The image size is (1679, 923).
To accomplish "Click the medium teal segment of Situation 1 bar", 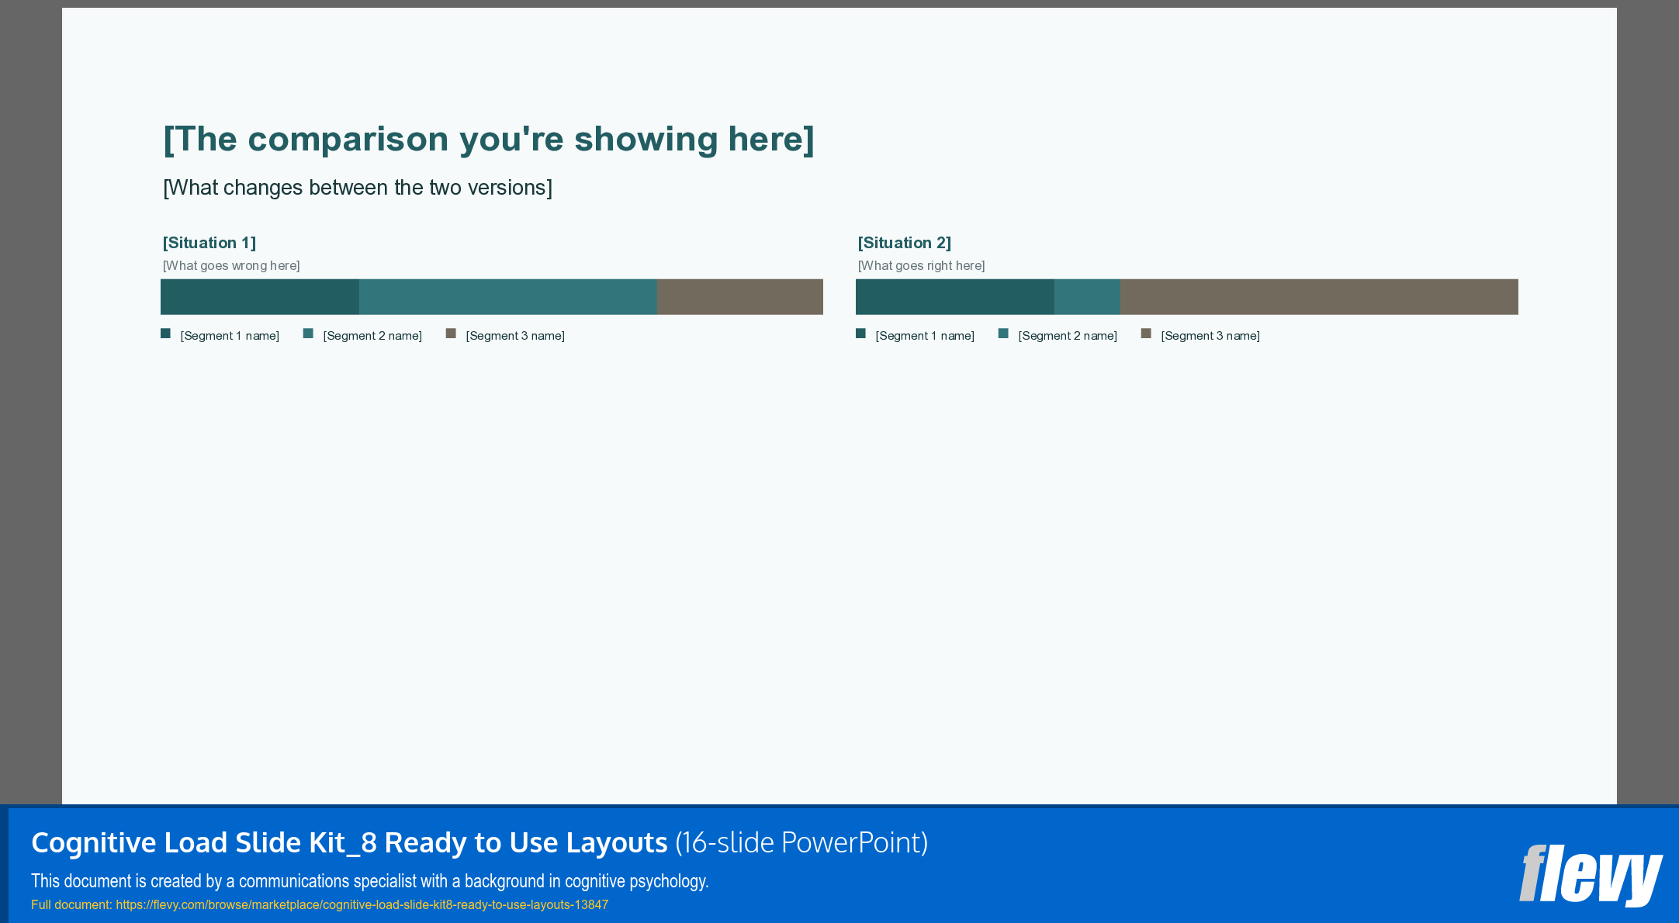I will pos(508,296).
